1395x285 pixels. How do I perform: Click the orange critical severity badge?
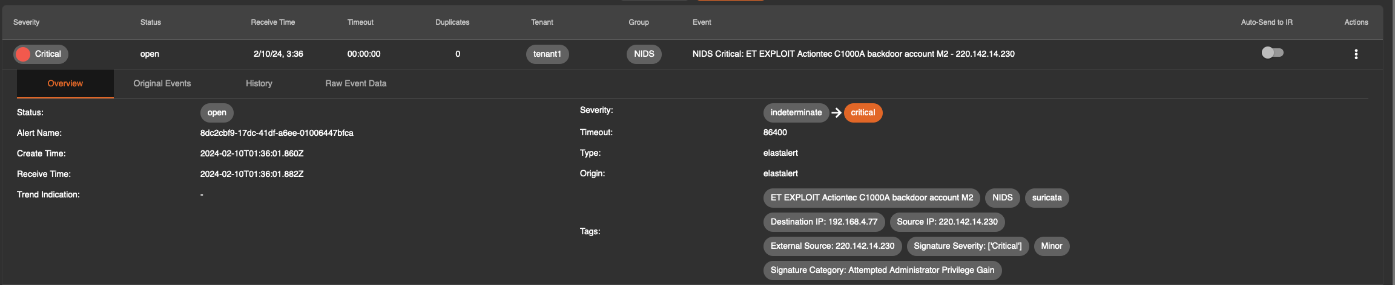coord(862,113)
